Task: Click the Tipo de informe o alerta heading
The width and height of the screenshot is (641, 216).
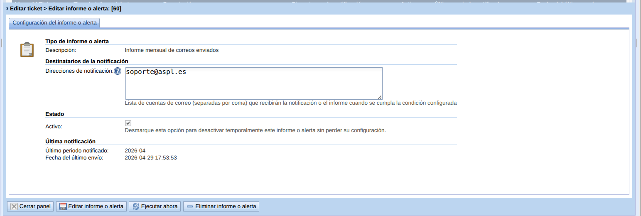Action: pyautogui.click(x=77, y=41)
